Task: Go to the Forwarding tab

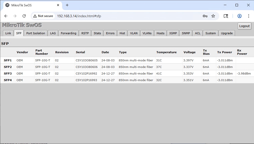Action: tap(68, 33)
